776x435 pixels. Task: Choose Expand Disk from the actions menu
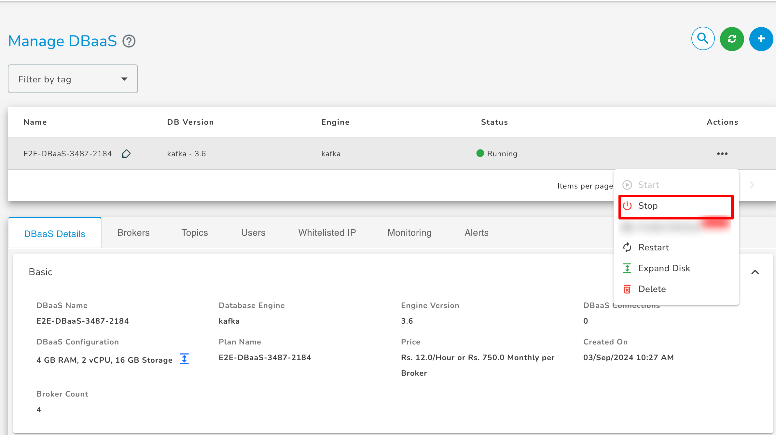676,268
